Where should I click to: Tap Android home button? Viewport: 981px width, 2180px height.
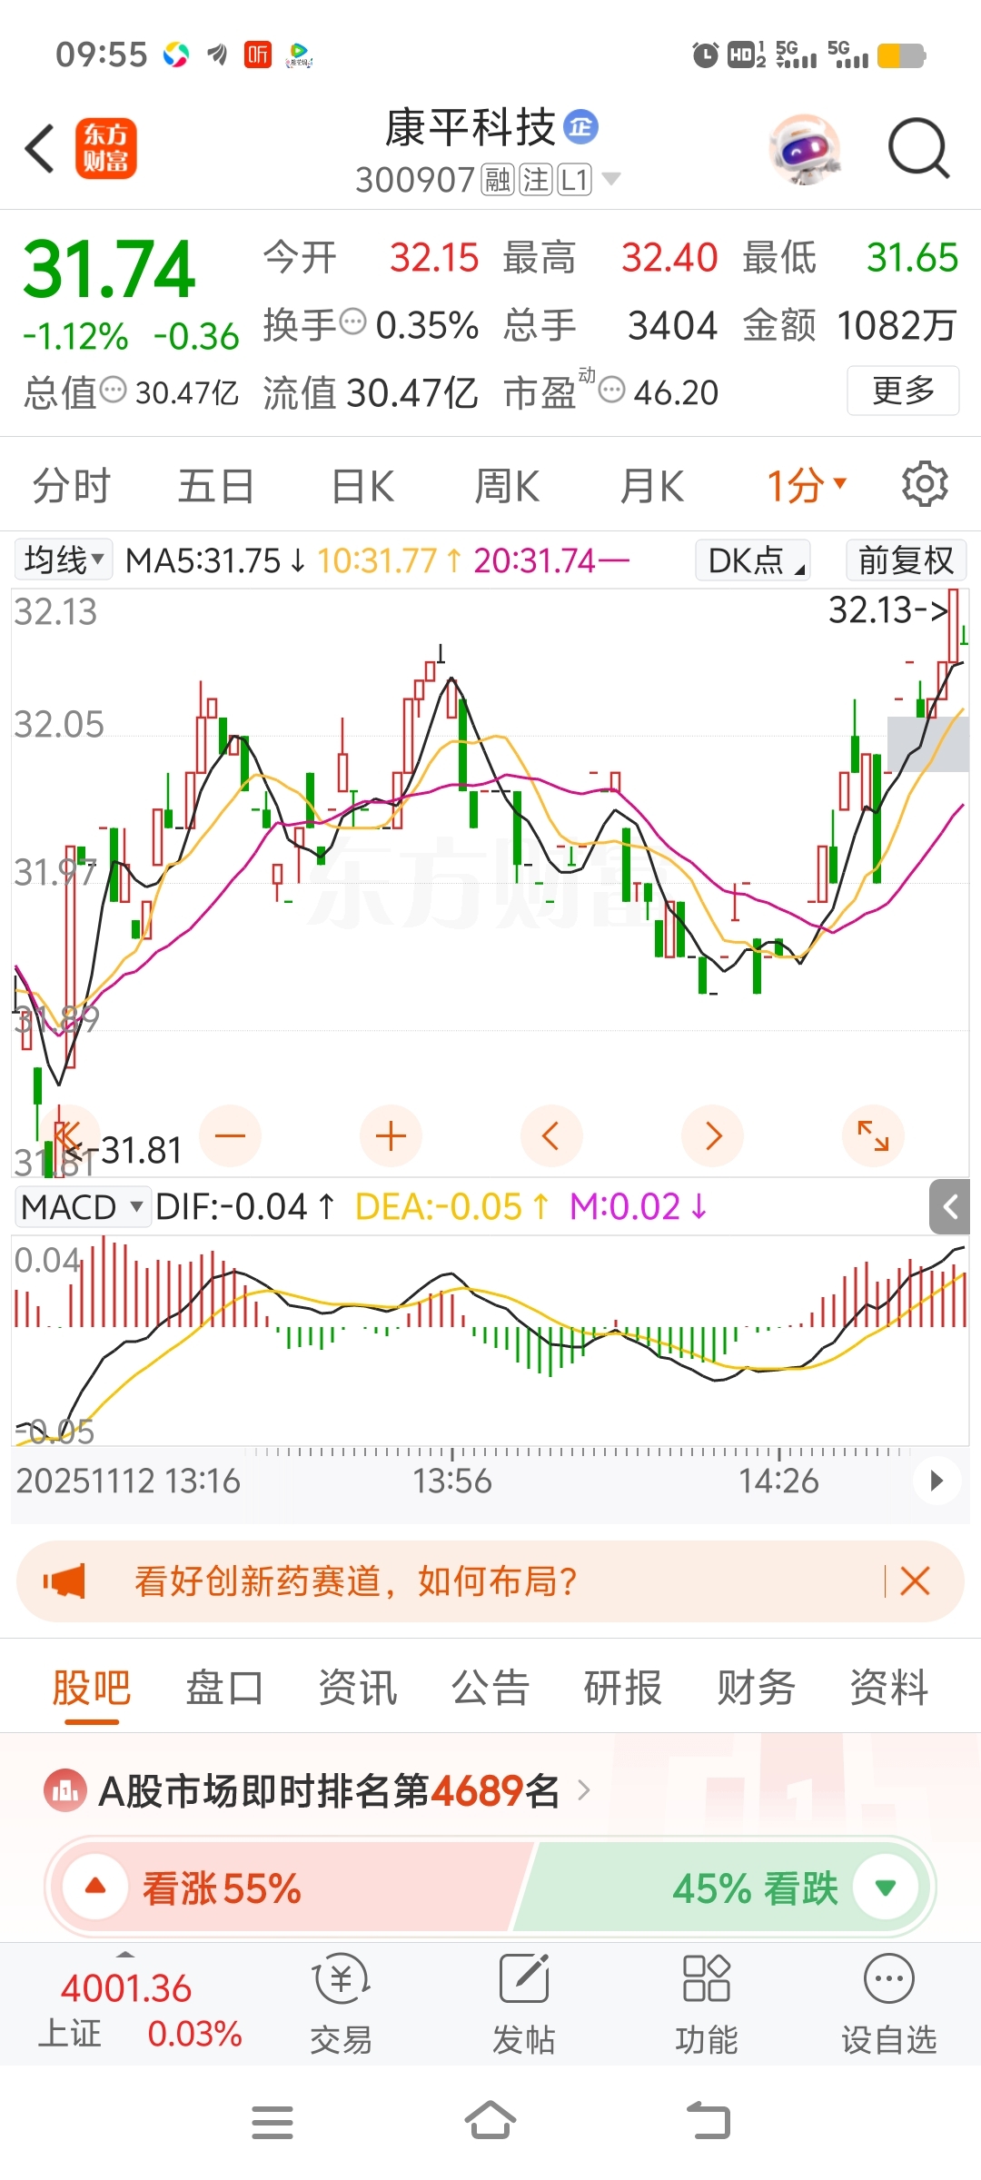point(490,2122)
